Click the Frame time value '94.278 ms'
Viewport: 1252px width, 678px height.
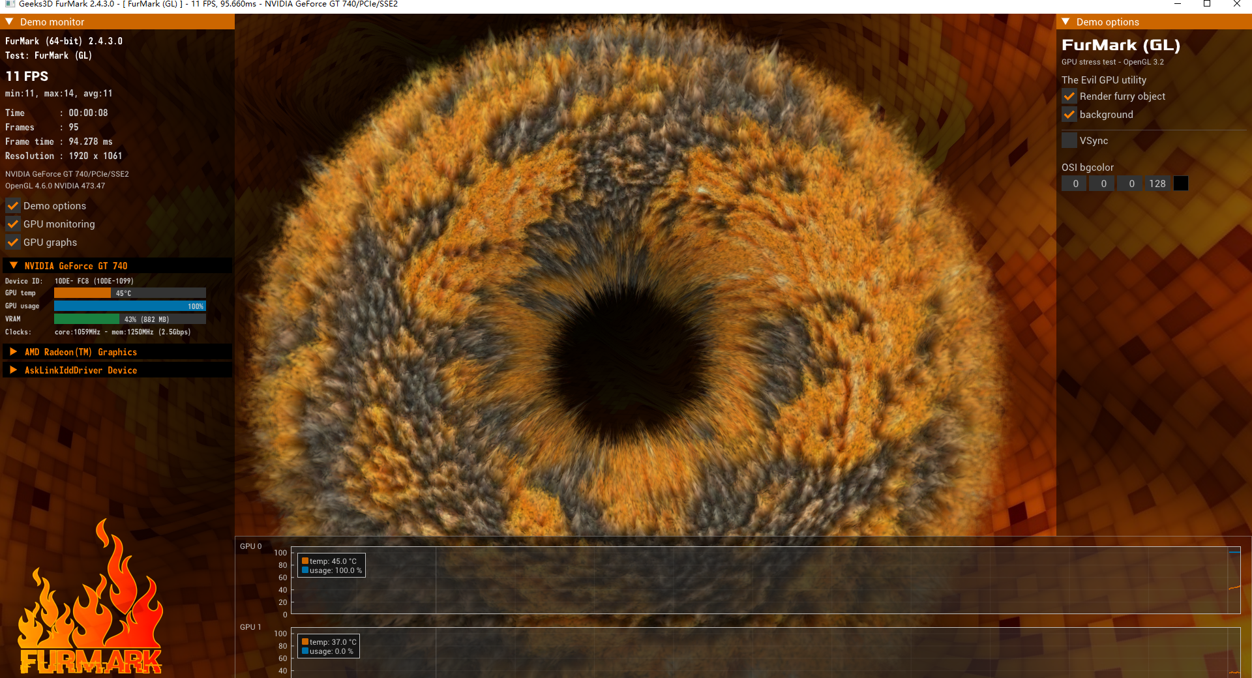click(91, 142)
